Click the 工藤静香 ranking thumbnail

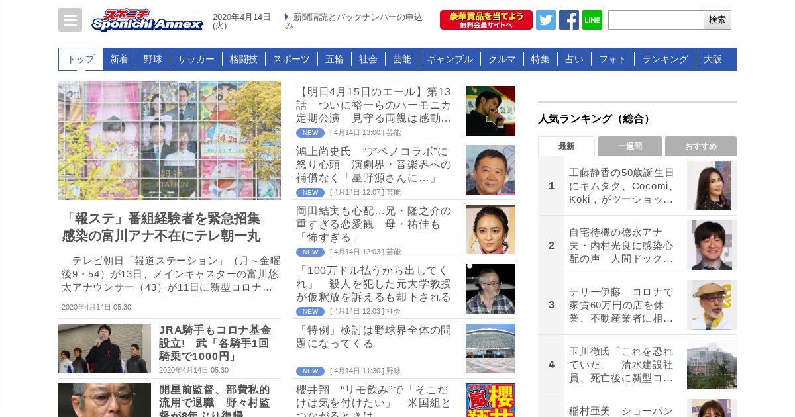[x=712, y=186]
